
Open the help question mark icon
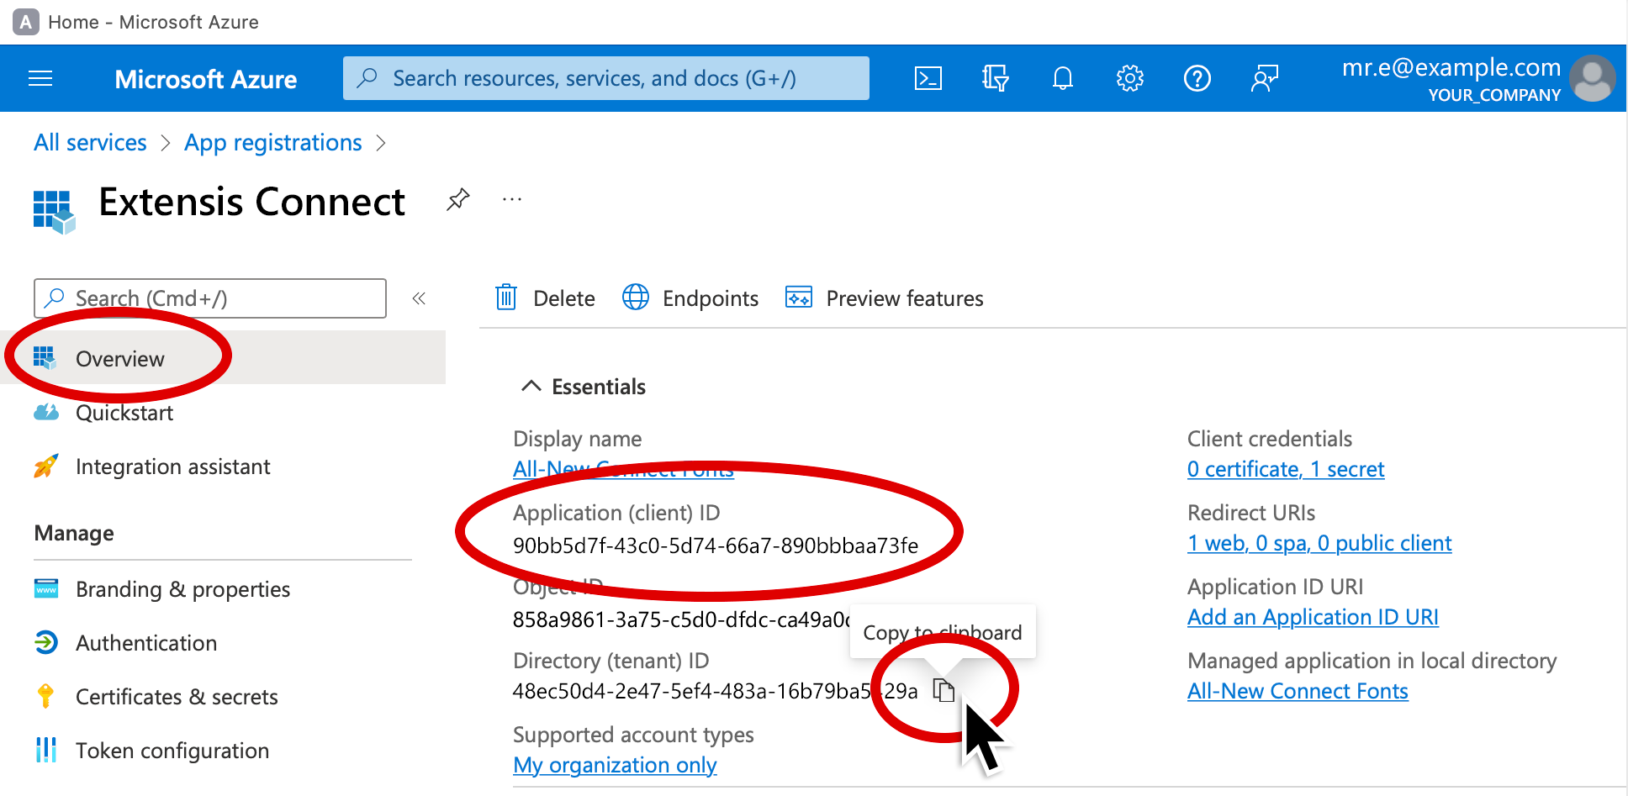pos(1197,79)
